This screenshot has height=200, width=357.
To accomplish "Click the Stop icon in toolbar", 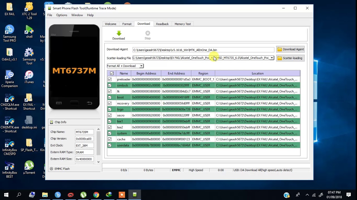I will 148,33.
